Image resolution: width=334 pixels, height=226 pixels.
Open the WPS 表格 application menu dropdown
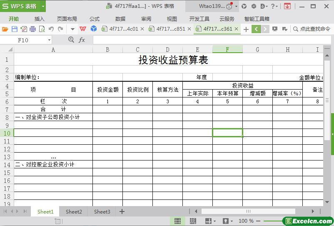click(43, 6)
